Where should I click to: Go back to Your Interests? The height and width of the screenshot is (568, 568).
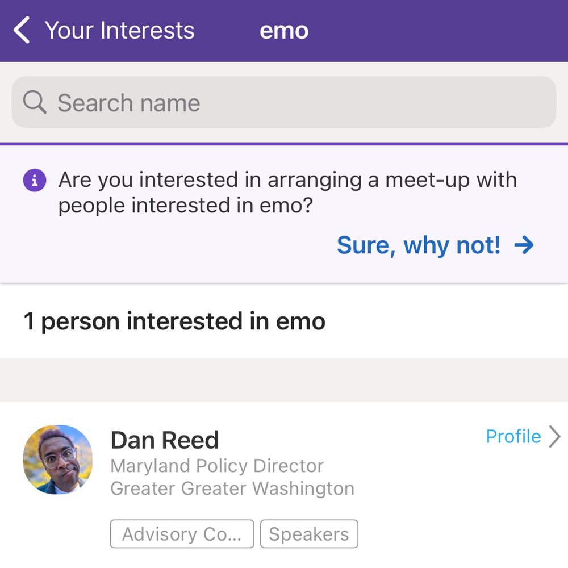[119, 30]
